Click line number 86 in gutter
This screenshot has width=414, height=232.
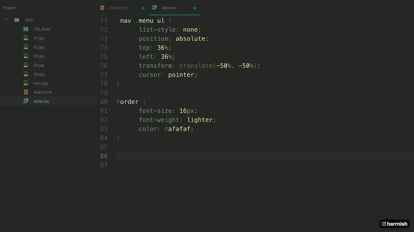point(103,156)
